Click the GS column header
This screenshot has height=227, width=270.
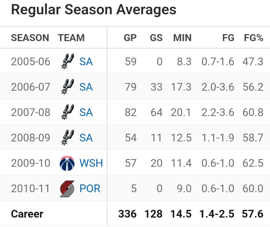pos(156,38)
